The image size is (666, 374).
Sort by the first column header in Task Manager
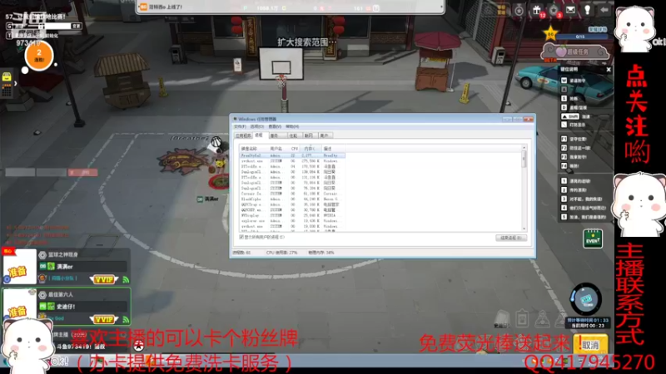pos(254,149)
